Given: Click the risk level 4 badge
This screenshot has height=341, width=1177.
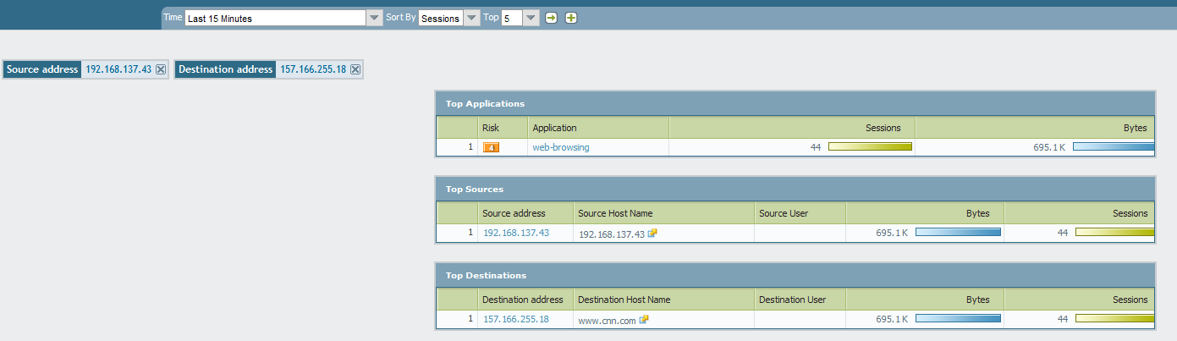Looking at the screenshot, I should pos(491,147).
